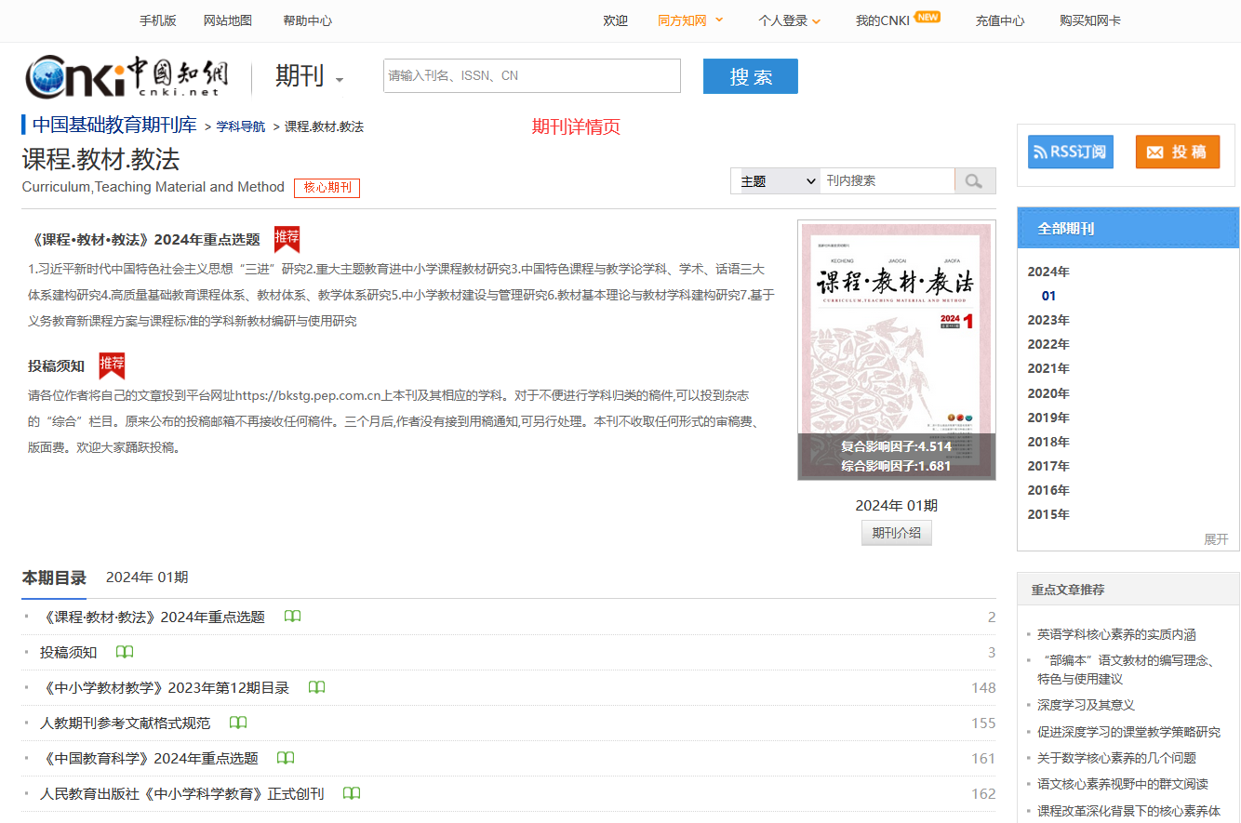The height and width of the screenshot is (823, 1241).
Task: Open 中国基础教育期刊库 breadcrumb link
Action: tap(114, 125)
